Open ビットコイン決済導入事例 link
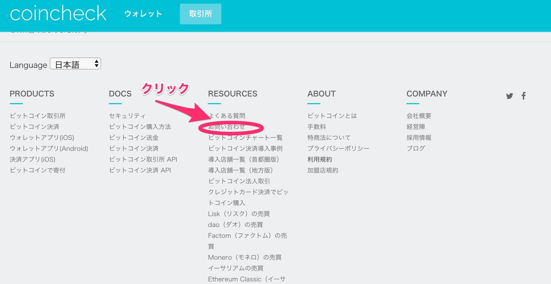Image resolution: width=551 pixels, height=284 pixels. pos(245,148)
